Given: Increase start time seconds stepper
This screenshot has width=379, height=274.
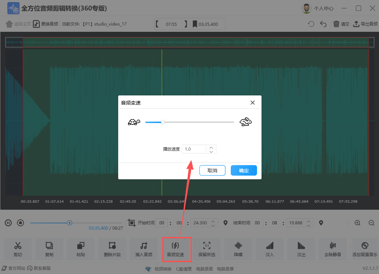Looking at the screenshot, I should 213,221.
